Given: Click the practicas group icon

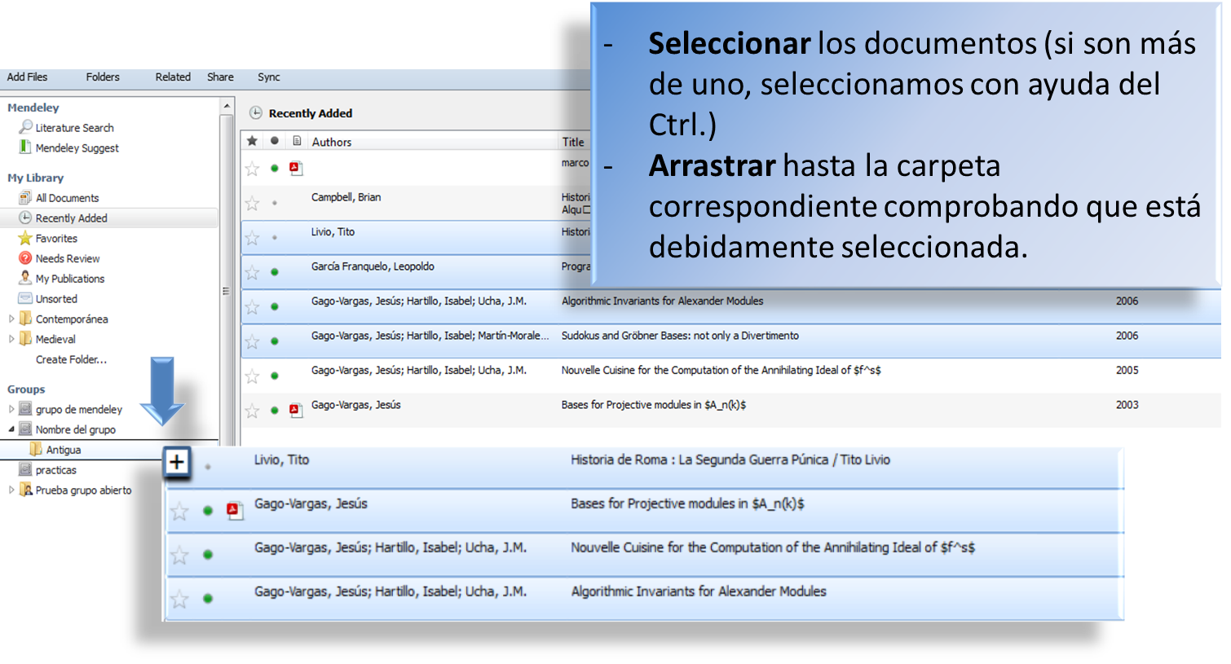Looking at the screenshot, I should 26,469.
